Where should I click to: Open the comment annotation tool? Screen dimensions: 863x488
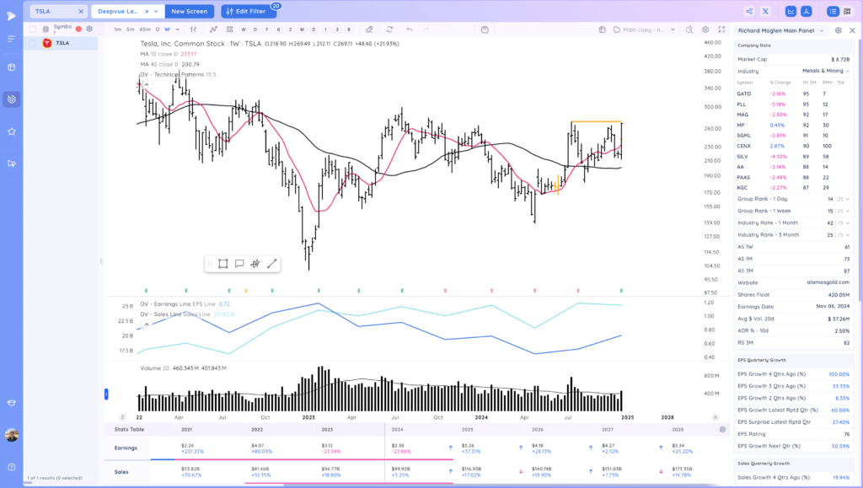pos(239,264)
